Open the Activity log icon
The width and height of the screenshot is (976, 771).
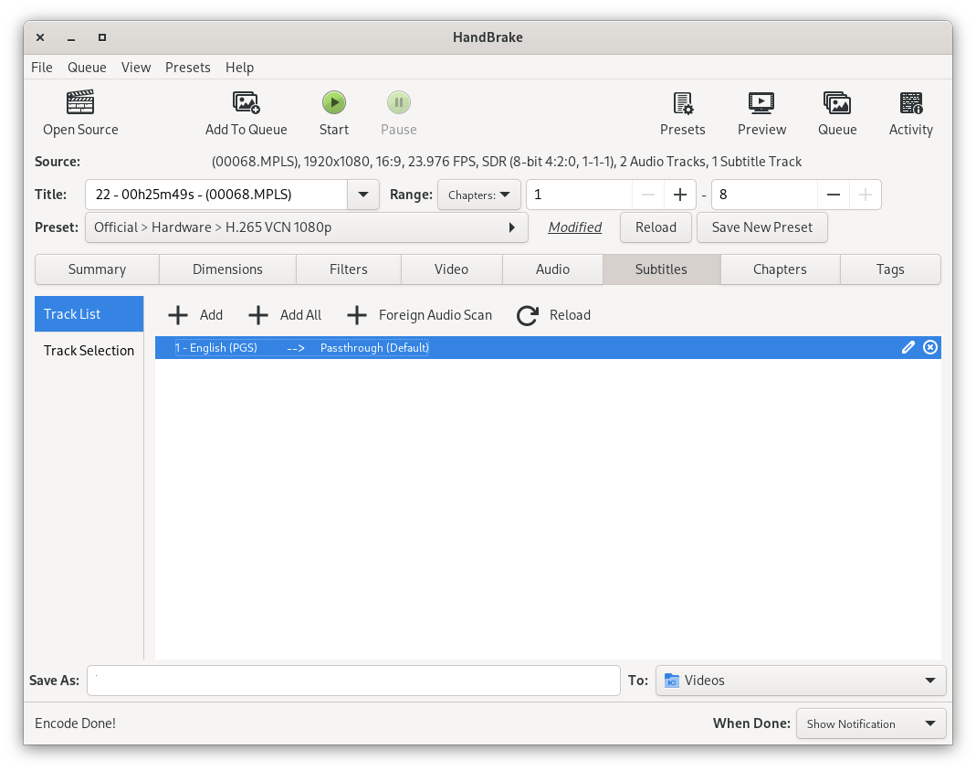[910, 102]
